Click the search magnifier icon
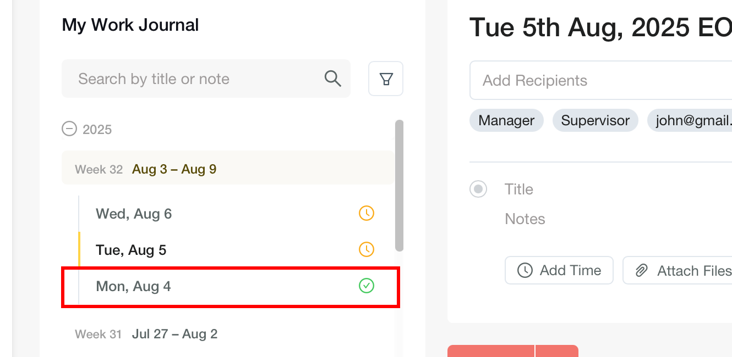The width and height of the screenshot is (732, 357). pos(333,79)
